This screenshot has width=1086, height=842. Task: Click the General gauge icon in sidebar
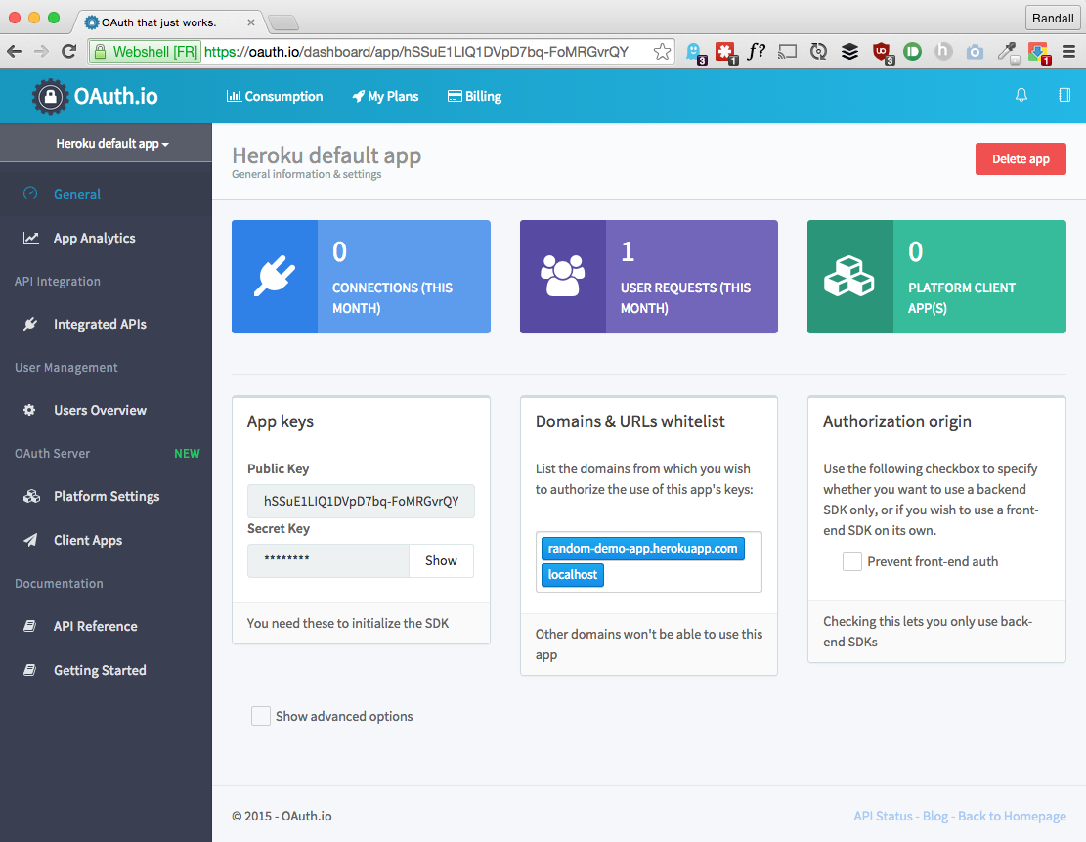click(x=29, y=194)
